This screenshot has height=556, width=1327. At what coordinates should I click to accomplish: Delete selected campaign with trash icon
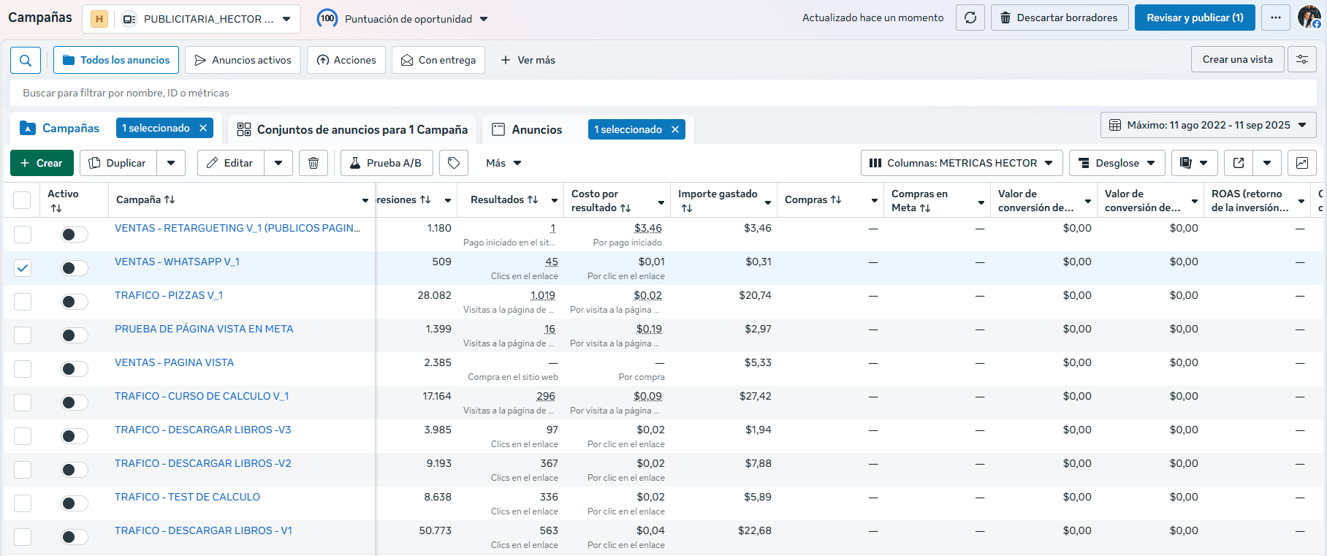point(313,163)
